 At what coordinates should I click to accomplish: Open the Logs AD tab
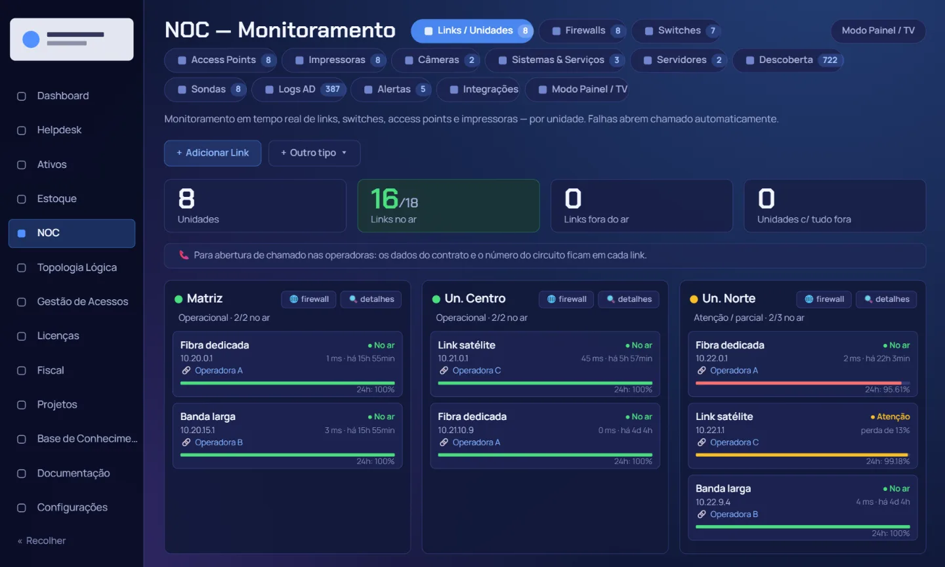pyautogui.click(x=299, y=90)
